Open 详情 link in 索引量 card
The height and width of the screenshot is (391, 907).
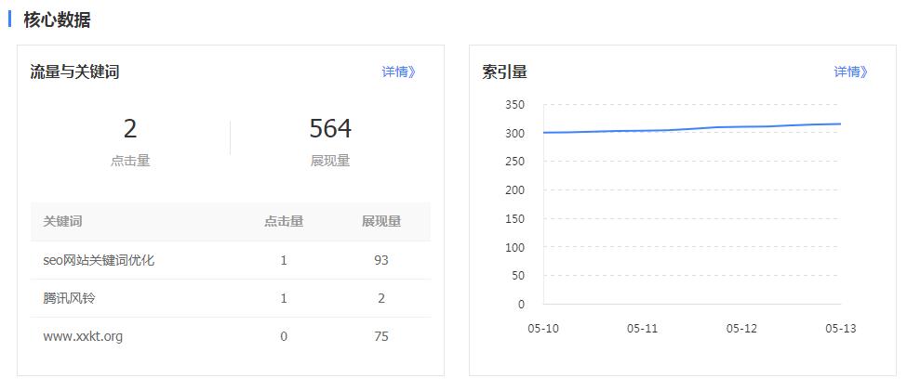tap(850, 72)
